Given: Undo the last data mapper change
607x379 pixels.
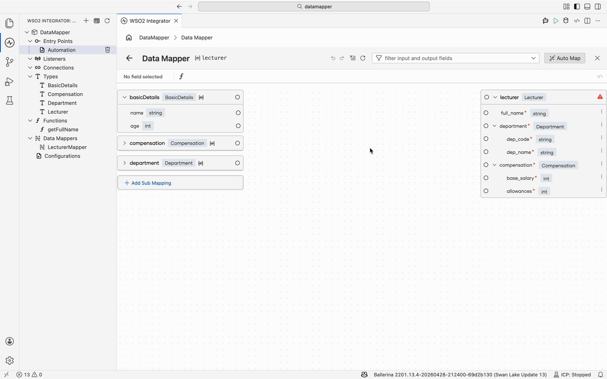Looking at the screenshot, I should (333, 58).
